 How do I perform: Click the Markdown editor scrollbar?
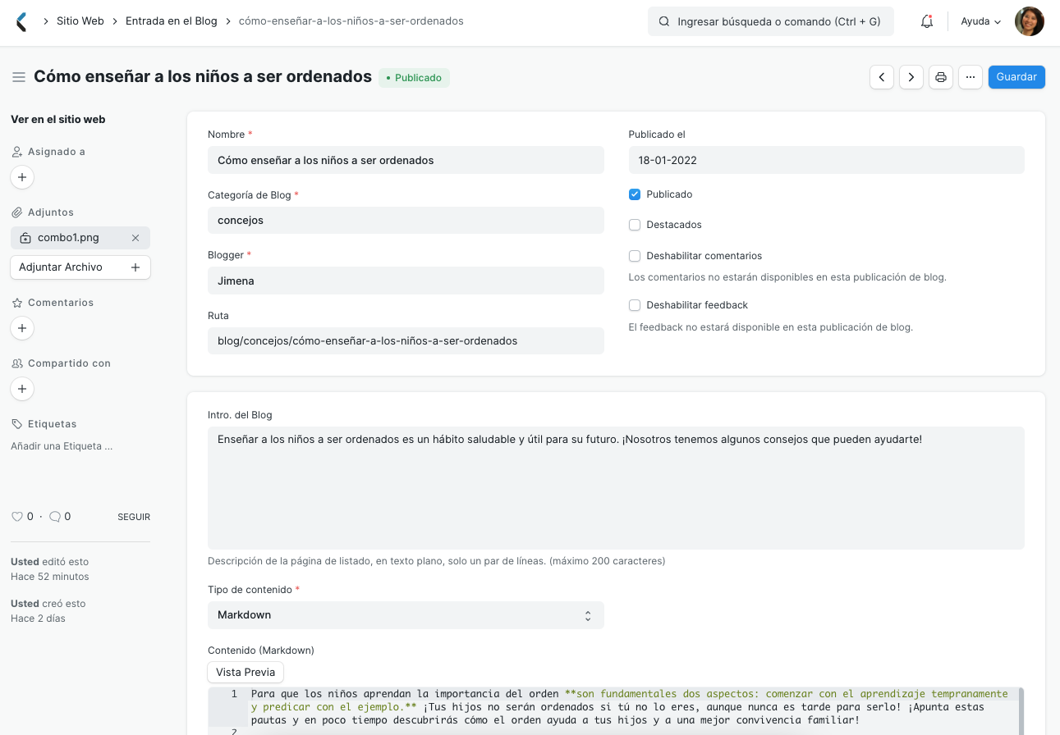click(1021, 711)
